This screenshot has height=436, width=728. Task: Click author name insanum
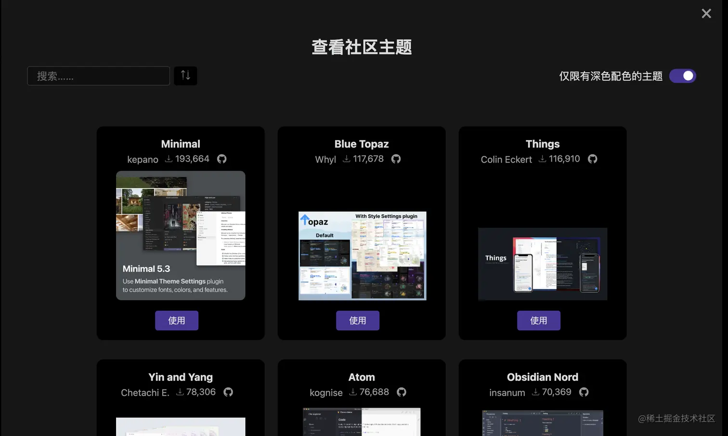coord(507,393)
